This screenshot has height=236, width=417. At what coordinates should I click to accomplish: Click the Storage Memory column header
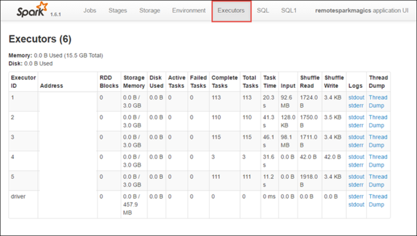[x=134, y=81]
